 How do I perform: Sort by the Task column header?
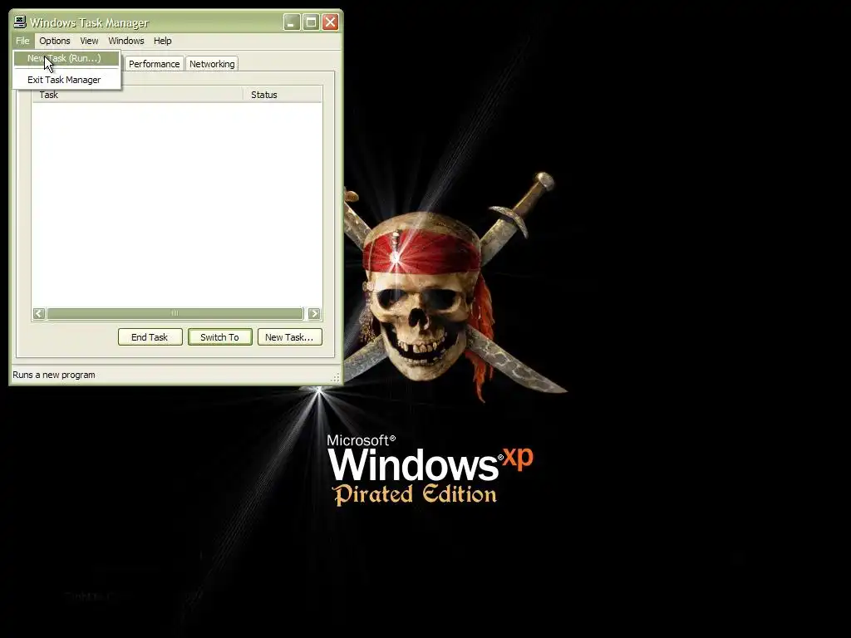(x=137, y=95)
